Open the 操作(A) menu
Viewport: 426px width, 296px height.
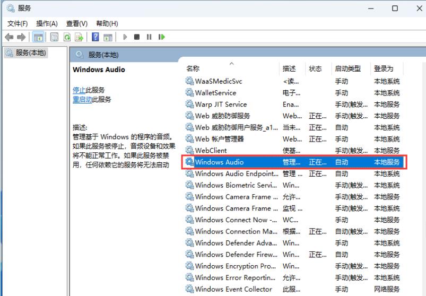(x=47, y=24)
